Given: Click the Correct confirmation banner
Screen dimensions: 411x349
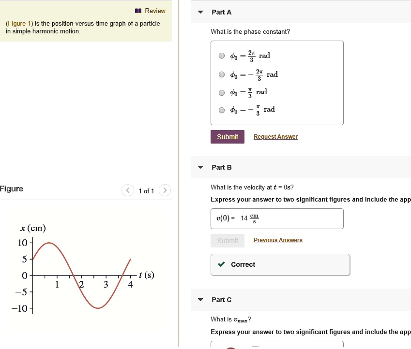Looking at the screenshot, I should 280,264.
